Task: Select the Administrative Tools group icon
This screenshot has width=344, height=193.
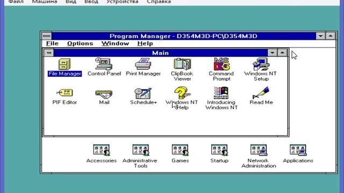Action: click(x=141, y=150)
